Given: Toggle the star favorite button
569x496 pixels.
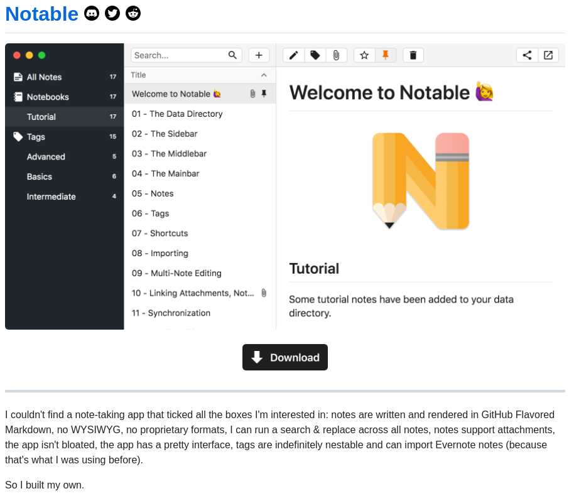Looking at the screenshot, I should tap(364, 55).
